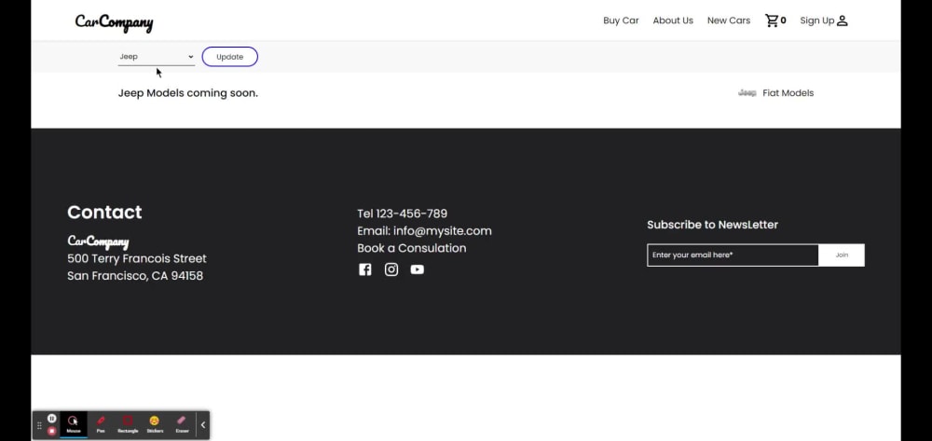Viewport: 932px width, 441px height.
Task: Click the info@mysite.com email address
Action: (x=442, y=230)
